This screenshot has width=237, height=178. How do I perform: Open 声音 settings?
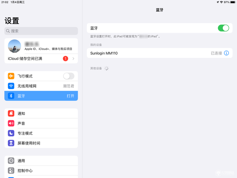click(41, 123)
